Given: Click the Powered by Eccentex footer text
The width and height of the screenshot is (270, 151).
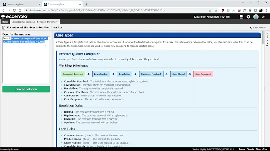Looking at the screenshot, I should (10, 149).
